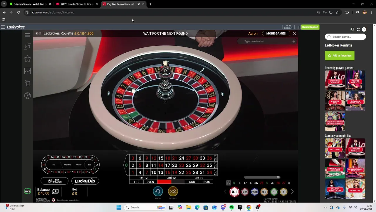The height and width of the screenshot is (212, 376).
Task: Pop out the game window icon
Action: pyautogui.click(x=352, y=29)
